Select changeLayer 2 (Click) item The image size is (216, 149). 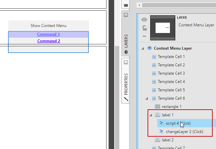point(185,132)
